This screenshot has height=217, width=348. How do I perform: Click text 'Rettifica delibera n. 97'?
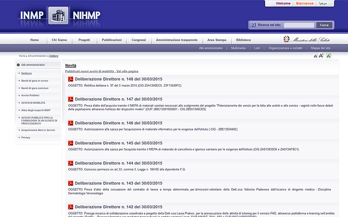(99, 86)
